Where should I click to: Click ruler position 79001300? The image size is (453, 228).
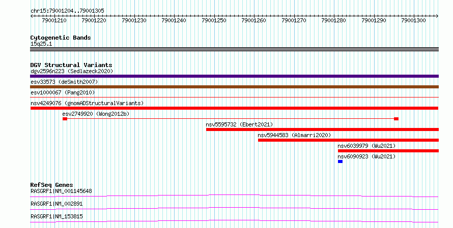pos(414,20)
